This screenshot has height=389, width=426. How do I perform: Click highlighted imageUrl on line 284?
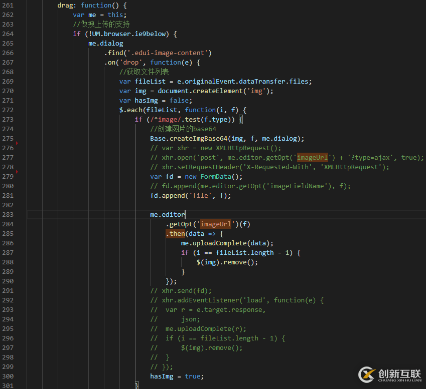click(215, 224)
